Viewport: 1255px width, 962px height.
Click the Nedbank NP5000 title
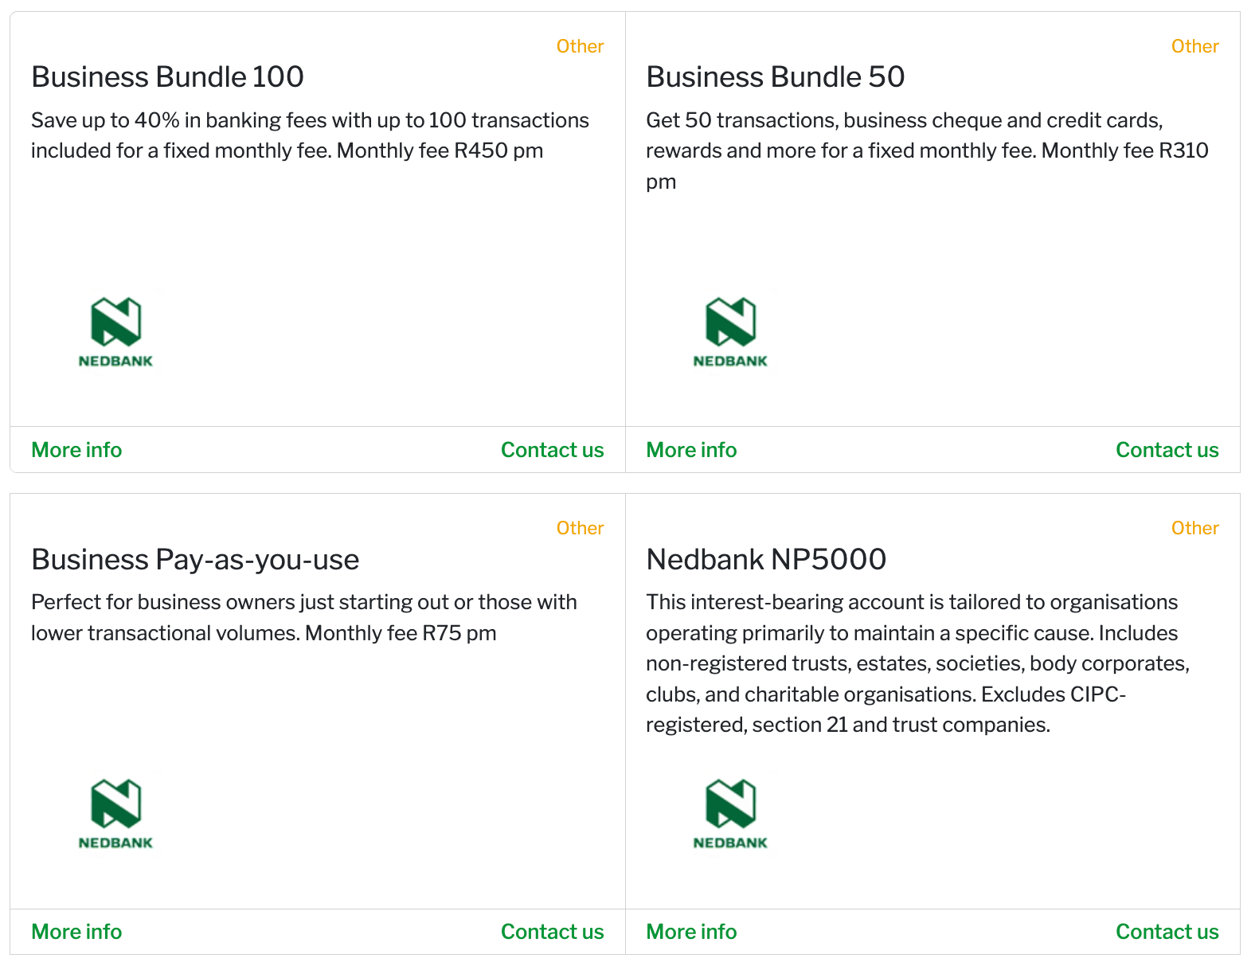coord(765,560)
